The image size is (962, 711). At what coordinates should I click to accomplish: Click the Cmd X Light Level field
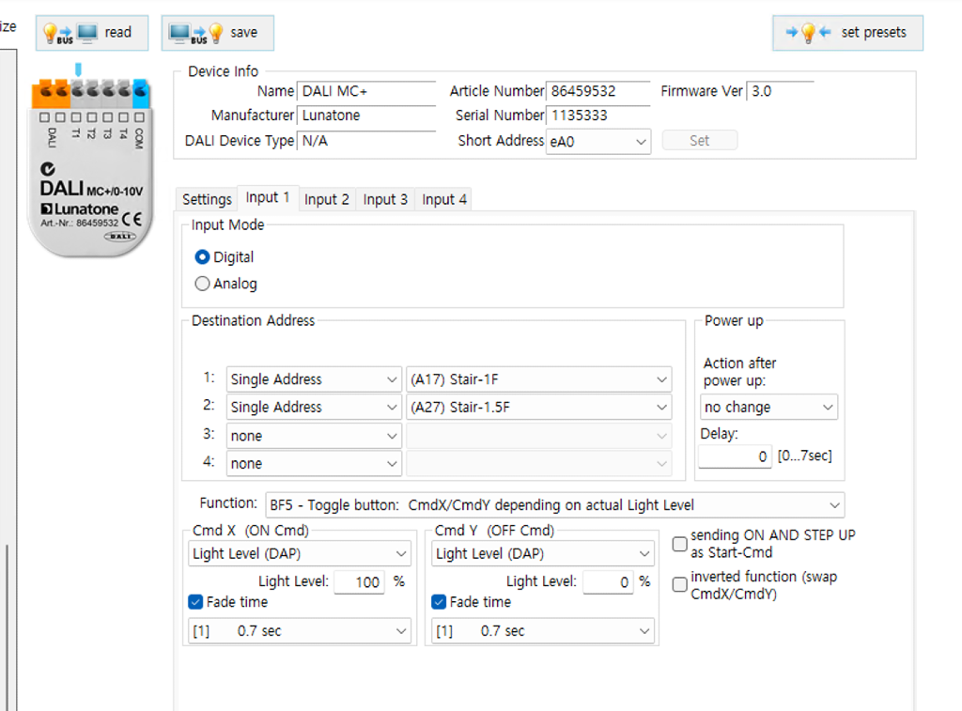(x=358, y=582)
